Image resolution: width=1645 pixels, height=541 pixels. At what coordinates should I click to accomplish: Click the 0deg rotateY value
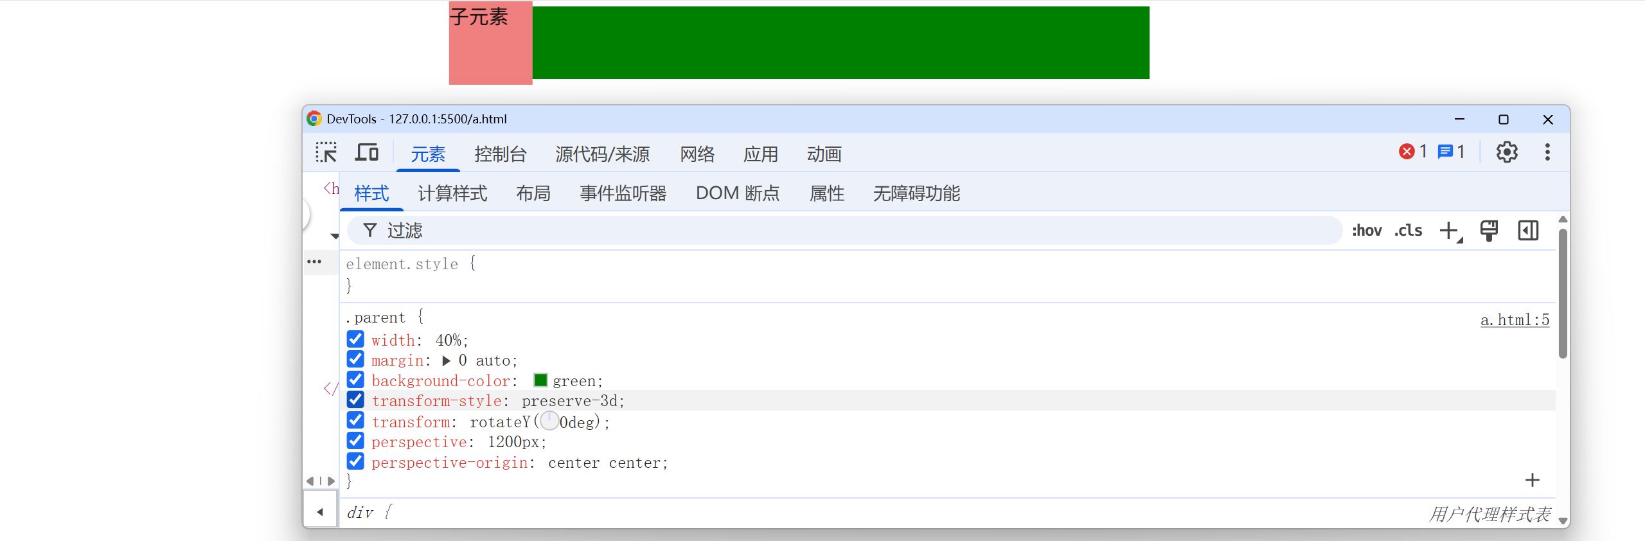tap(576, 422)
